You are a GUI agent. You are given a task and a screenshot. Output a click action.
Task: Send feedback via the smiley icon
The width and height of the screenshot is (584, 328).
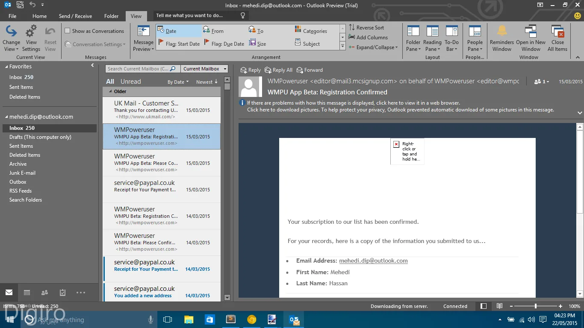click(x=578, y=15)
